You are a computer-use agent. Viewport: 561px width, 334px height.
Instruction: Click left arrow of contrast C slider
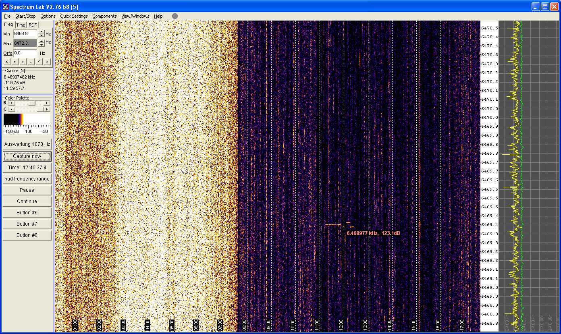(11, 109)
